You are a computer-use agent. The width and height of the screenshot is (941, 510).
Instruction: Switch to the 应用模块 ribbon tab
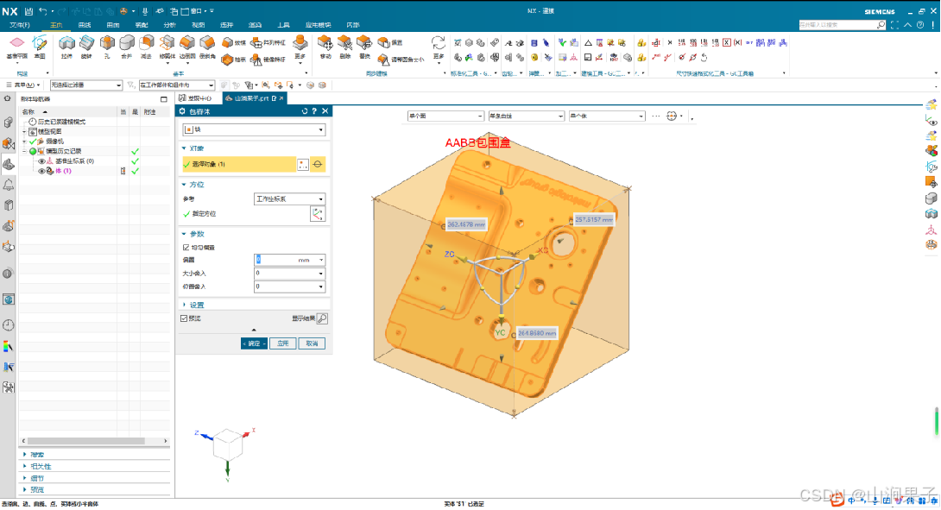point(318,25)
